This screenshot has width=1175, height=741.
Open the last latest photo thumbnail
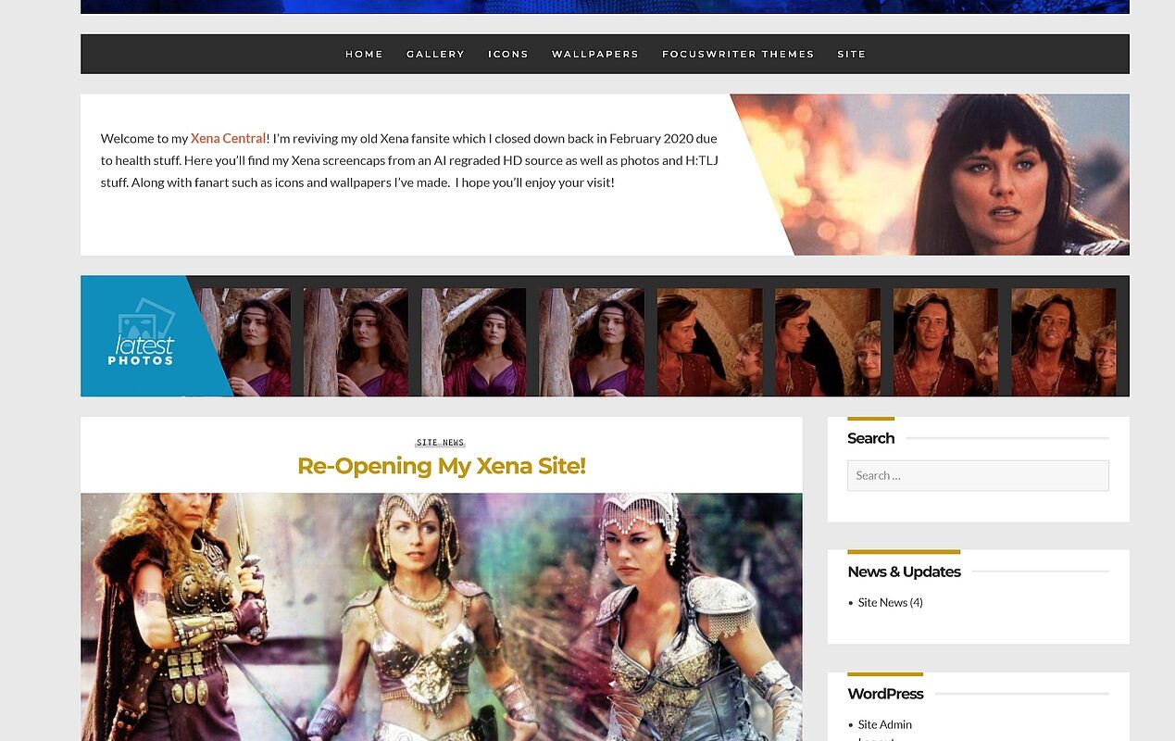pos(1063,343)
